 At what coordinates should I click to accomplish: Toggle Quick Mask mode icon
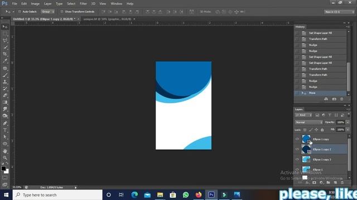point(5,178)
